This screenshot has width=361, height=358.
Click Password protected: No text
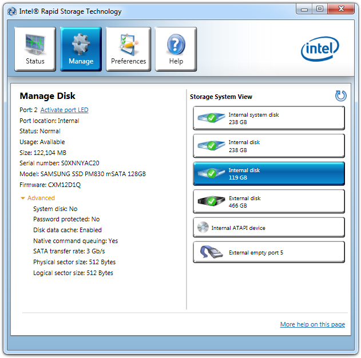pyautogui.click(x=66, y=219)
